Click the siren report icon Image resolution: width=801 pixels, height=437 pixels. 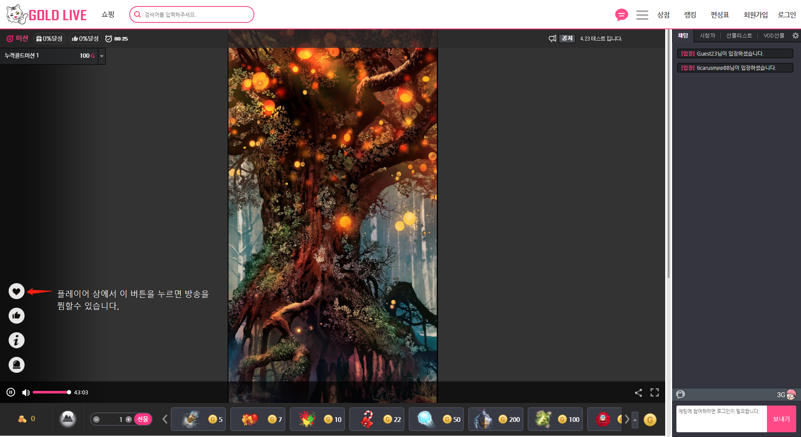click(16, 365)
